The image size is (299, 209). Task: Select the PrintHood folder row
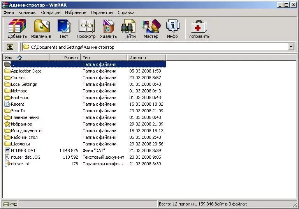coord(84,97)
